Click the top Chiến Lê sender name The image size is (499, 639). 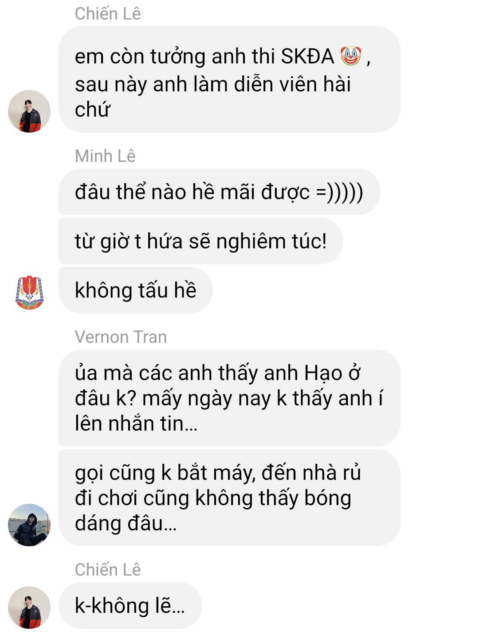108,14
